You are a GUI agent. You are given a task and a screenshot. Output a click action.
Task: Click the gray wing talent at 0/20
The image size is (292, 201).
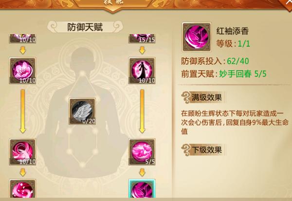point(82,111)
